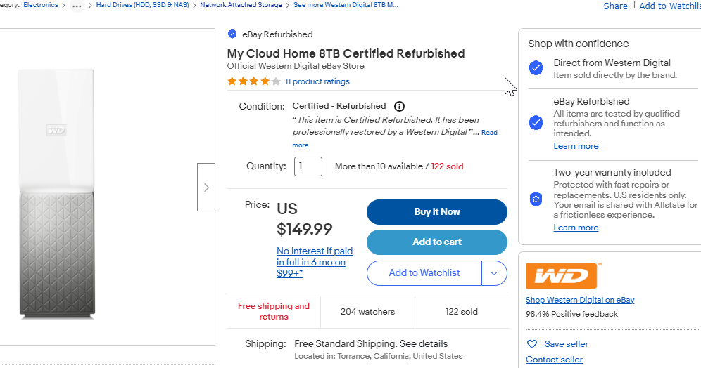Open Hard Drives (HDD, SSD & NAS) breadcrumb
701x368 pixels.
141,5
